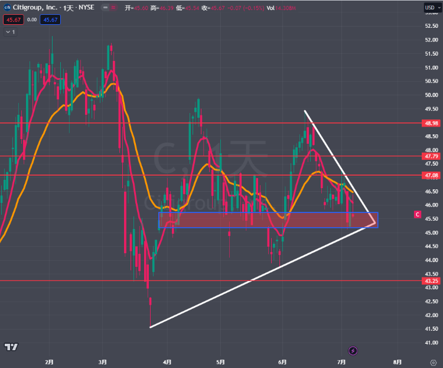Select the 48.98 horizontal line label
The height and width of the screenshot is (368, 443).
[x=431, y=123]
